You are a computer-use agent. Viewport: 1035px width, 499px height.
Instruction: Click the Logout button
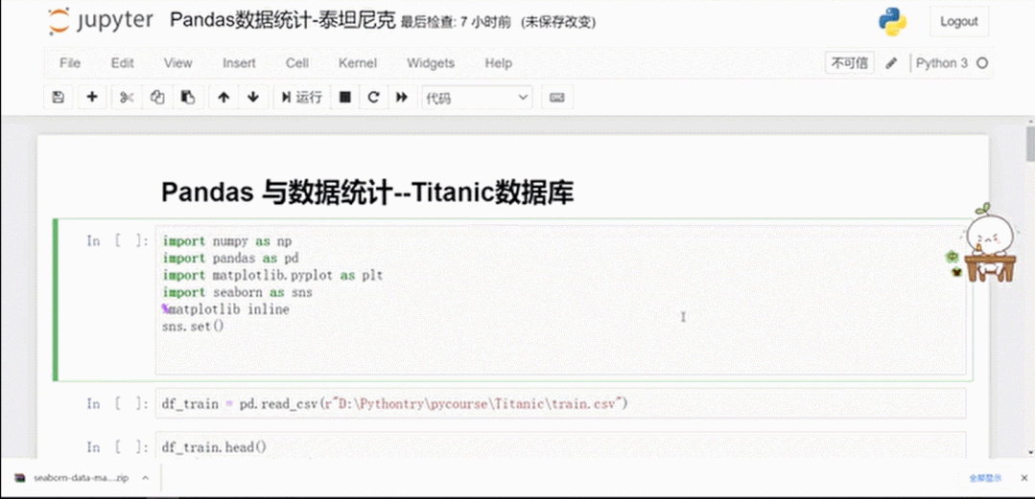958,21
